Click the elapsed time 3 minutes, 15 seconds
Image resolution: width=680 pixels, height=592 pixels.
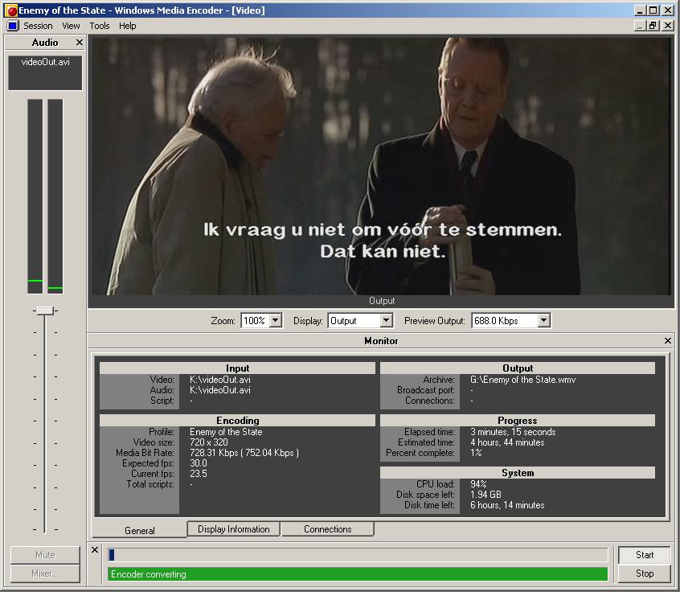pos(513,432)
